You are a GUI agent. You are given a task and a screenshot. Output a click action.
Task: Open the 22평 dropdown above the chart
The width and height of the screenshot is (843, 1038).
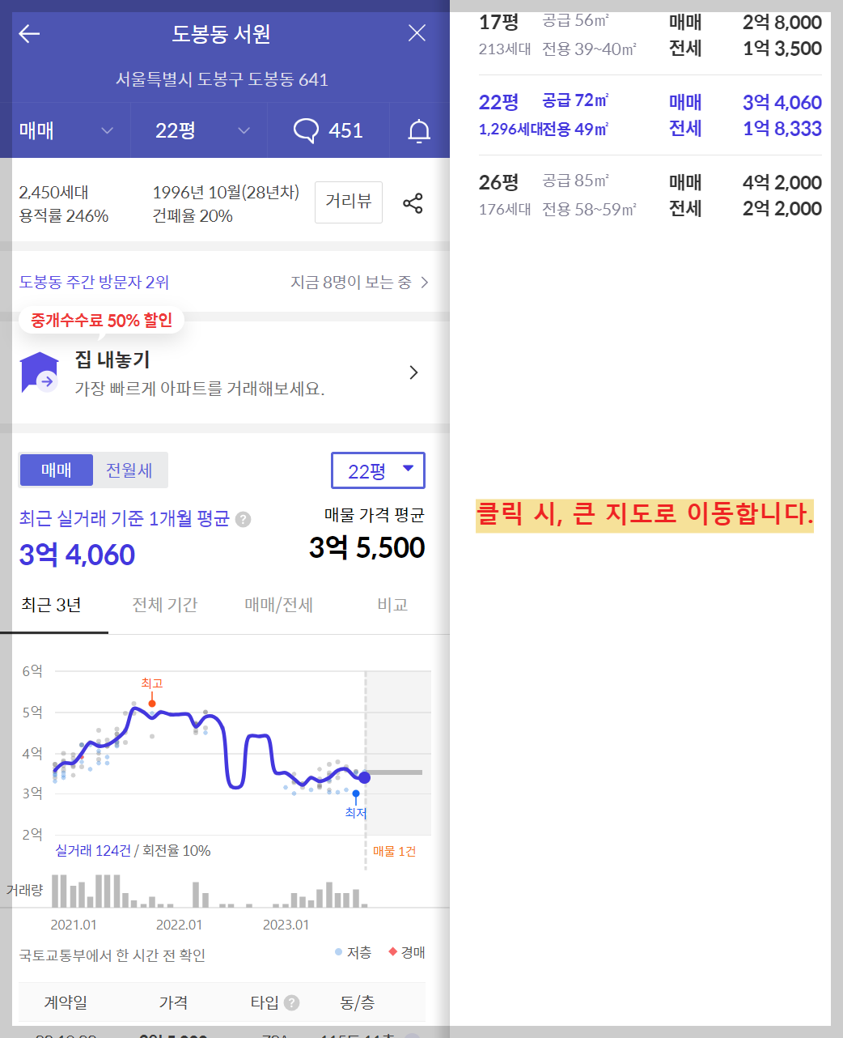(x=378, y=470)
